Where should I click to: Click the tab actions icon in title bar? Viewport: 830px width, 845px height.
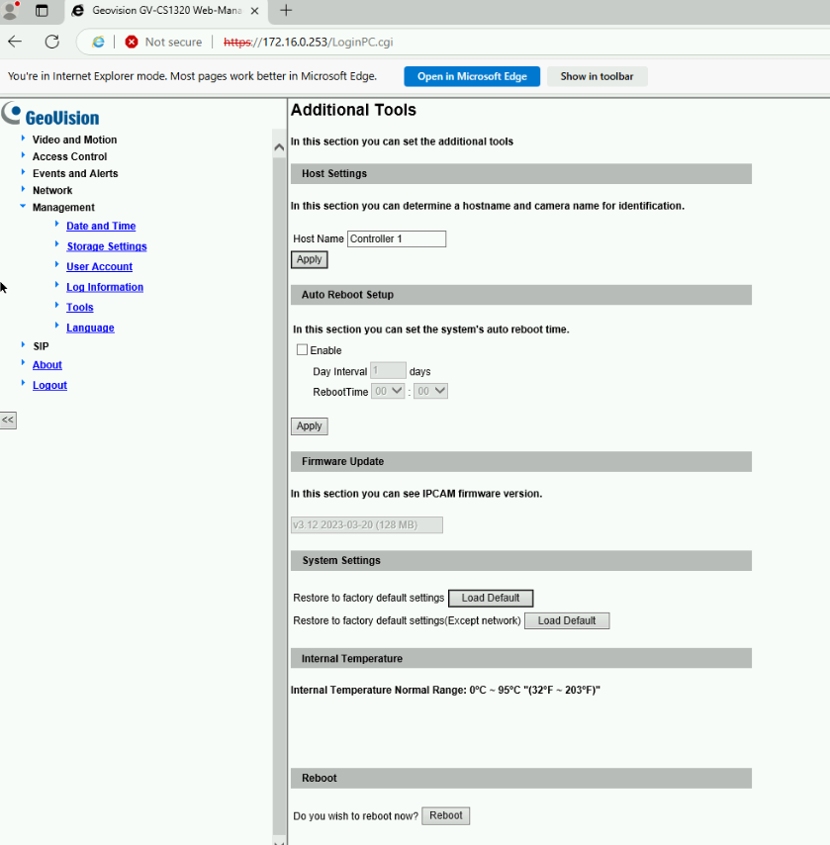42,10
